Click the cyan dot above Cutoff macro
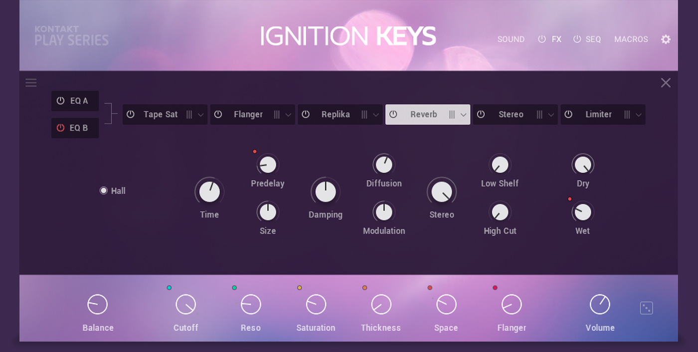 (169, 288)
